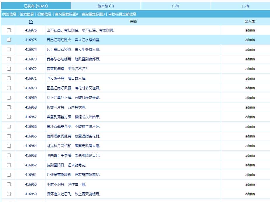Tick the checkbox for entry 416965
270x202 pixels.
coord(9,136)
